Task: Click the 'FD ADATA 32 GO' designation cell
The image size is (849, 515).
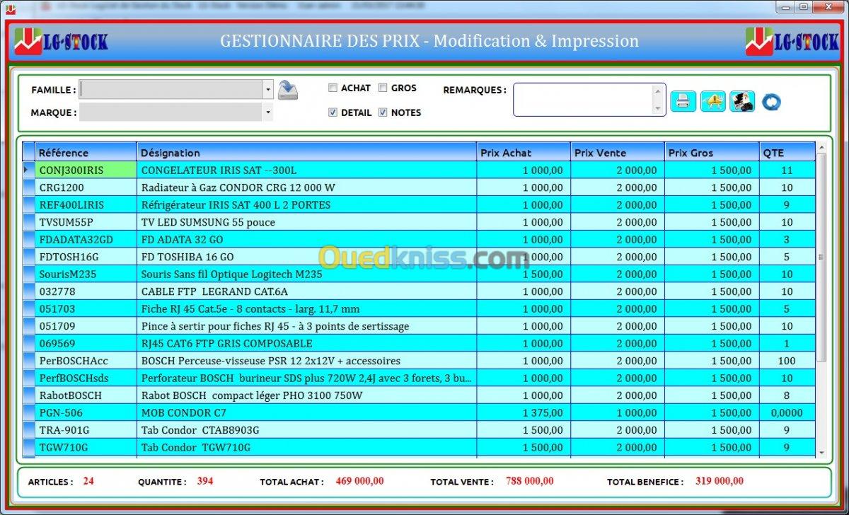Action: [307, 240]
